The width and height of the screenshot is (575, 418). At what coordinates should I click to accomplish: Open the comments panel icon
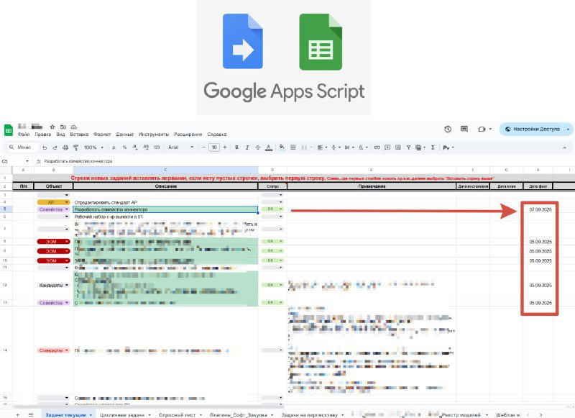tap(464, 130)
